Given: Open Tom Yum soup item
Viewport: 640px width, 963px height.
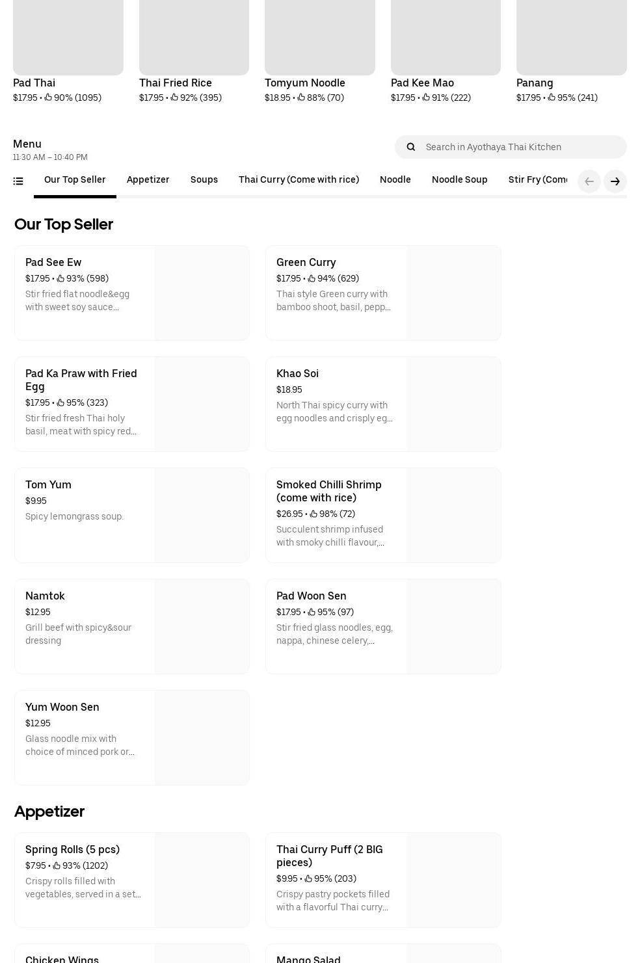Looking at the screenshot, I should click(x=48, y=485).
